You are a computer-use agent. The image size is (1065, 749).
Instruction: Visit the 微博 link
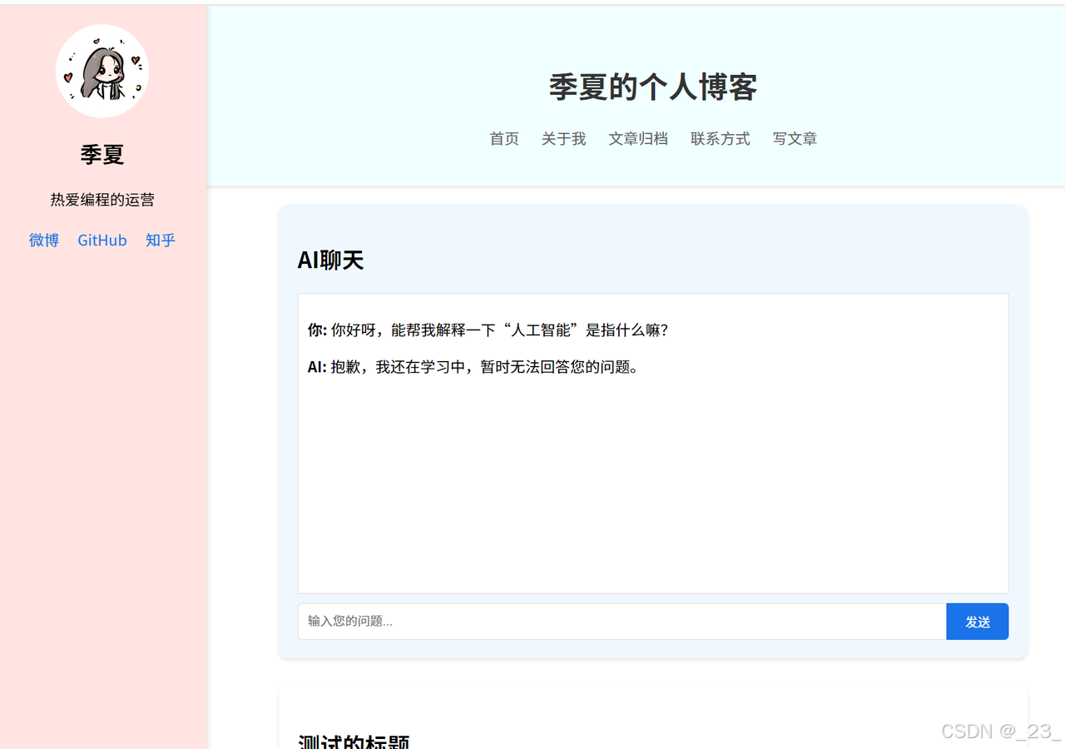(x=43, y=240)
